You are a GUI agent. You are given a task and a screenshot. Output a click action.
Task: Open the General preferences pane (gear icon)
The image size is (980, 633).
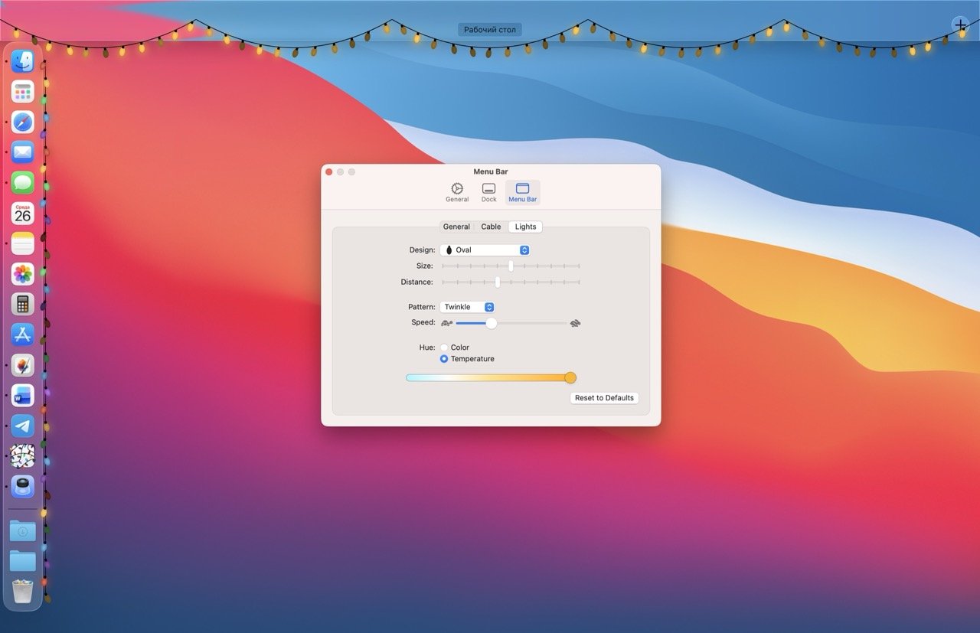coord(456,191)
